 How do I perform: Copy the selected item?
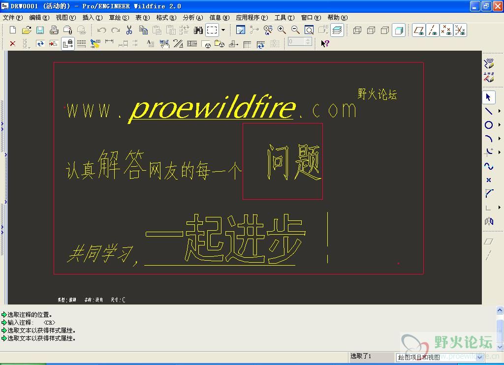pyautogui.click(x=143, y=30)
